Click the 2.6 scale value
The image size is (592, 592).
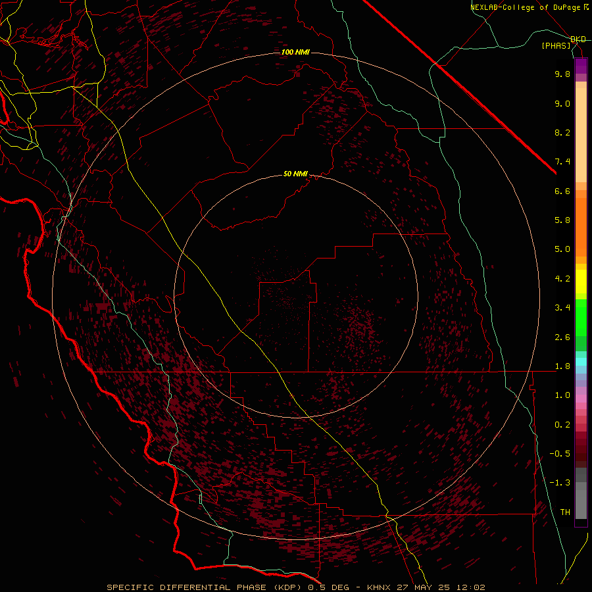[562, 337]
